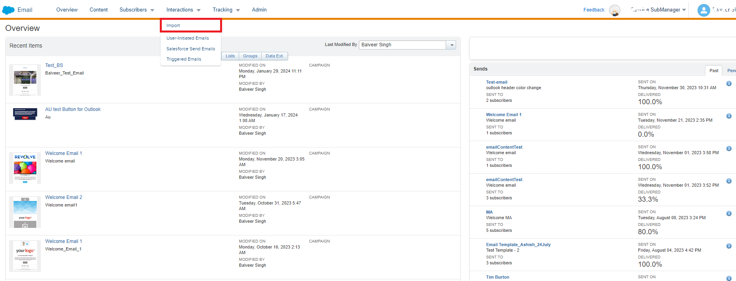Screen dimensions: 736x281
Task: Click the 33.3% delivered value
Action: (x=648, y=199)
